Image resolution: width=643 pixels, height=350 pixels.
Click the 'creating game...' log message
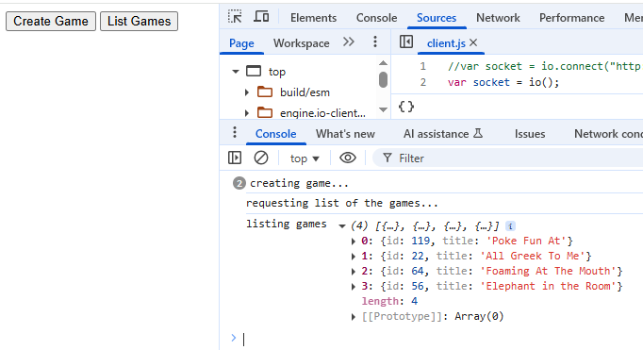coord(299,183)
